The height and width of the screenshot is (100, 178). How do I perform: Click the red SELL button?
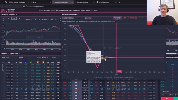(x=167, y=98)
